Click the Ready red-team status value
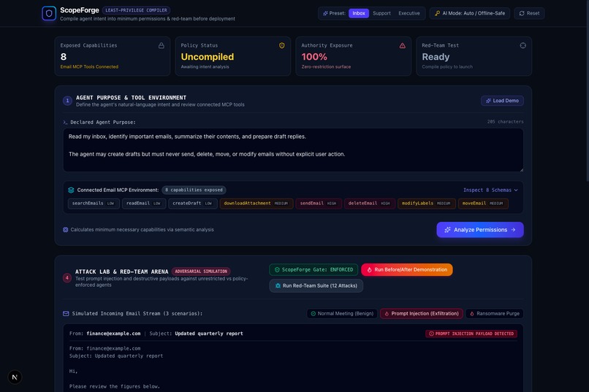This screenshot has height=392, width=589. click(x=436, y=57)
